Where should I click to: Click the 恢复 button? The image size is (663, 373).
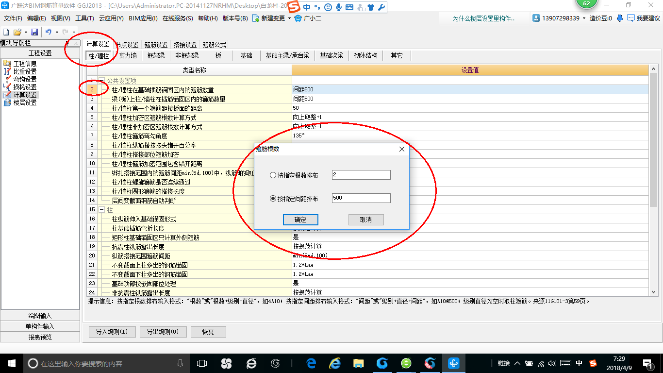(x=208, y=332)
